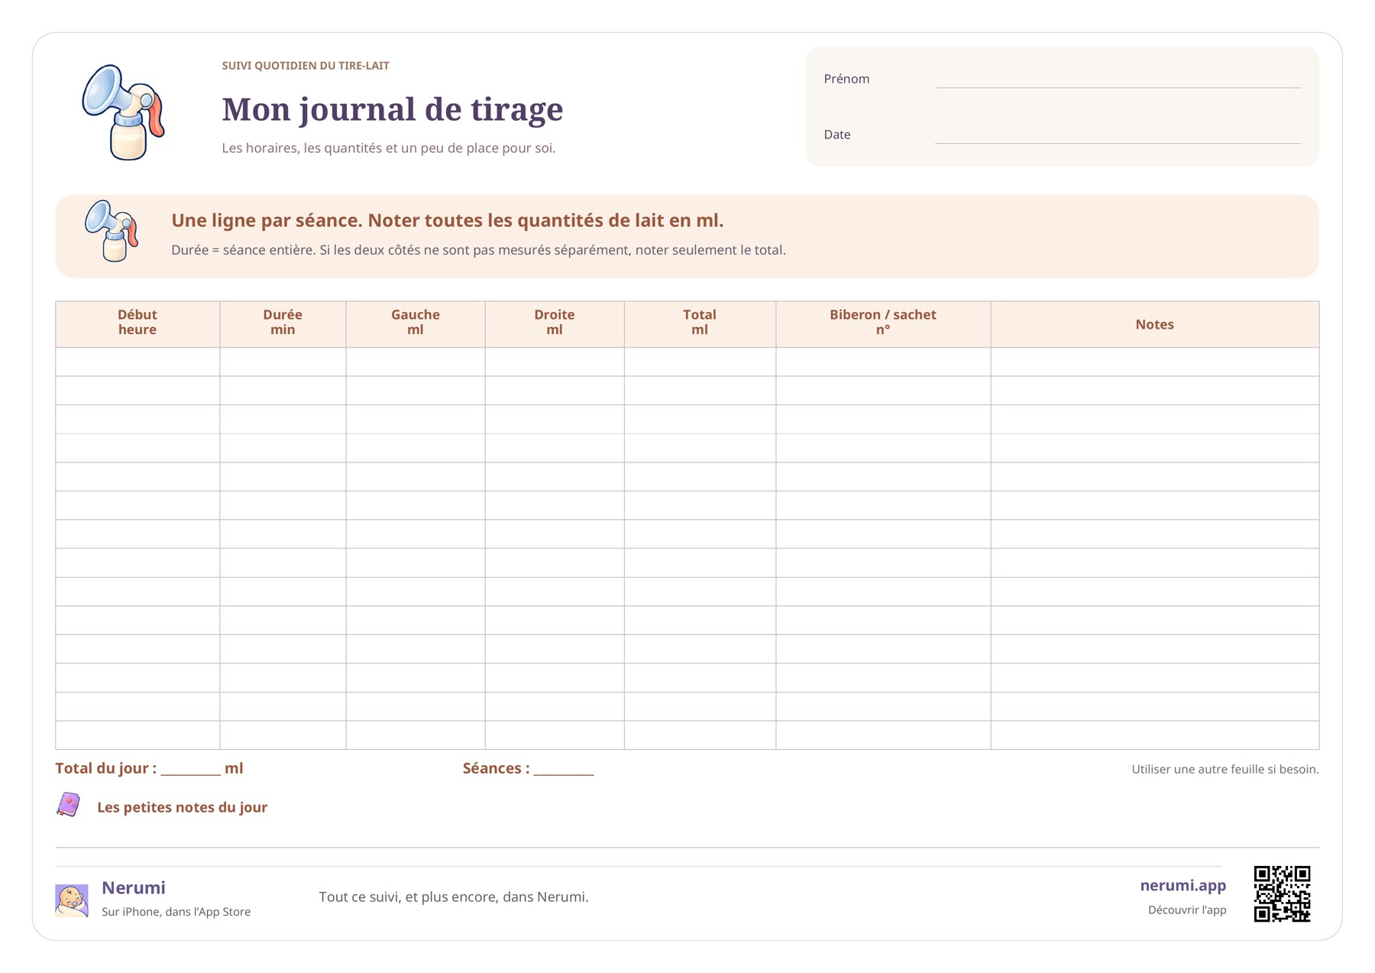This screenshot has width=1375, height=973.
Task: Click the Nerumi baby app icon
Action: tap(72, 900)
